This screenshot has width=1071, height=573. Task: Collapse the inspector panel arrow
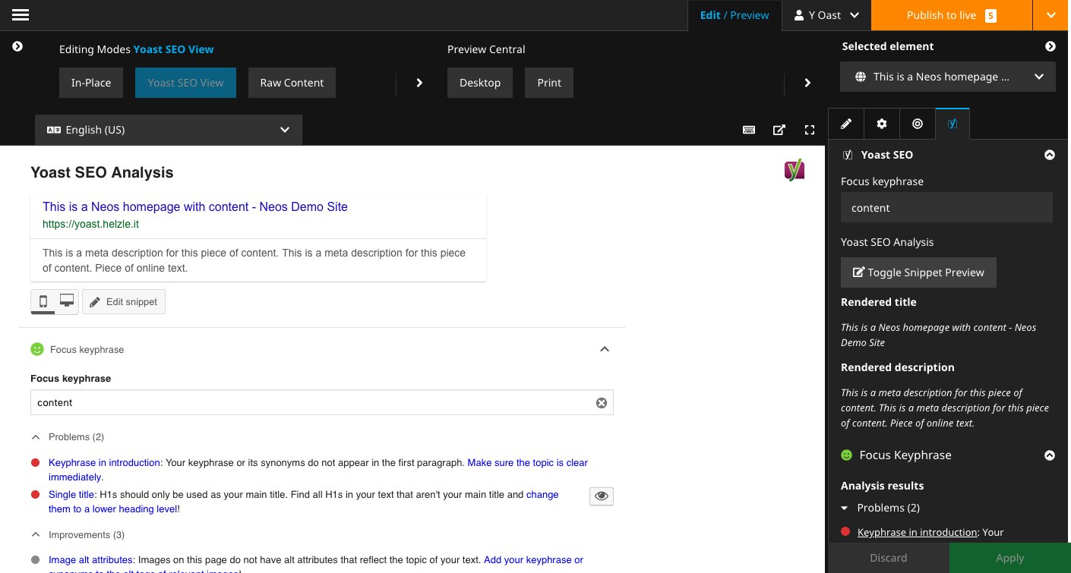(1050, 46)
